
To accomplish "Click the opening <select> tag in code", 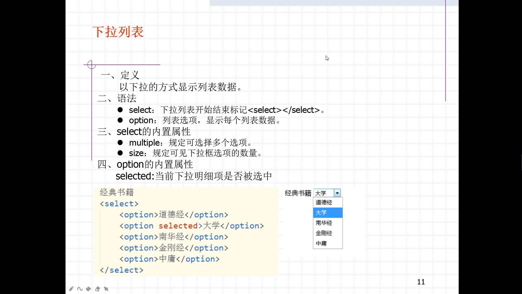I will (x=119, y=204).
